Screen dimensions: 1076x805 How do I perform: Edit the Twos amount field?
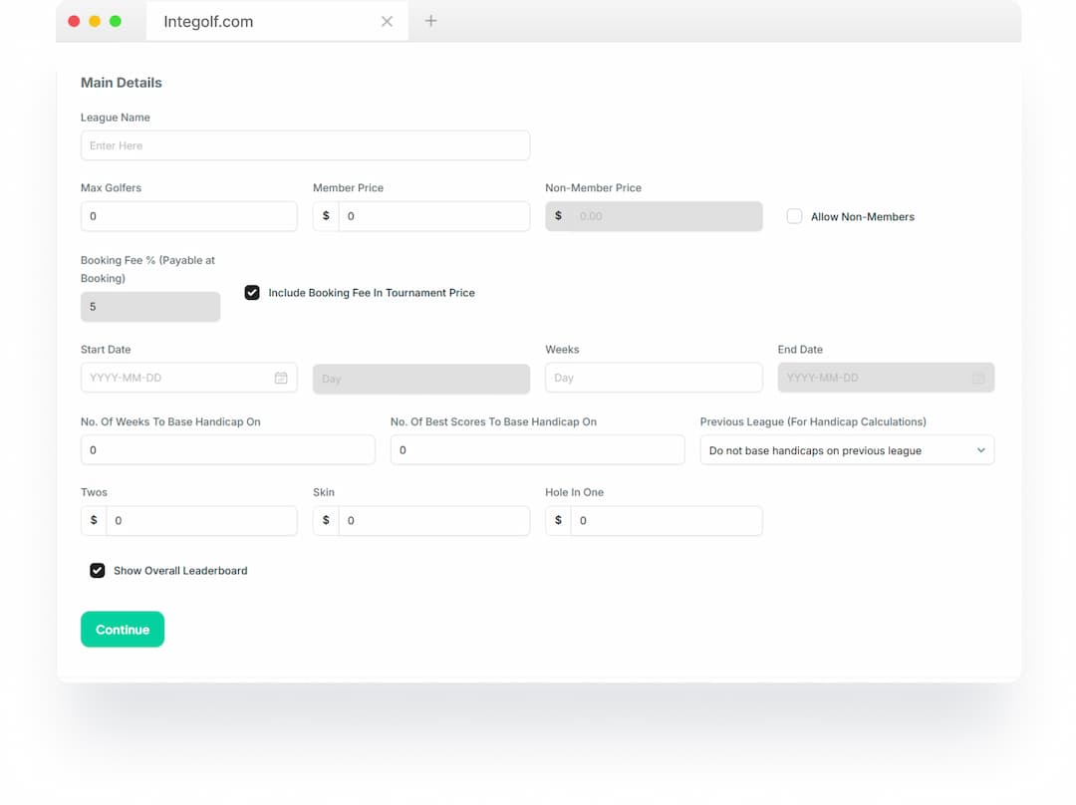(x=201, y=521)
